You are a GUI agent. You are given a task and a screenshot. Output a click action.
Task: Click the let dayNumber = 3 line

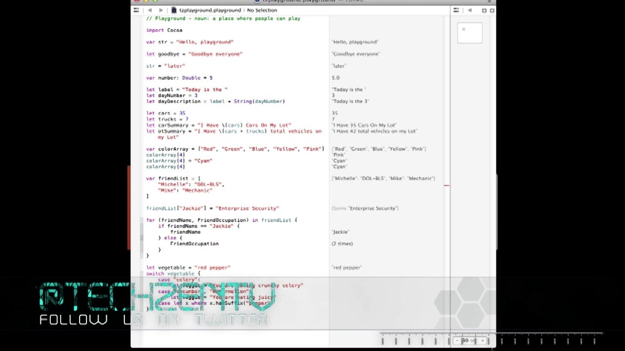(172, 96)
